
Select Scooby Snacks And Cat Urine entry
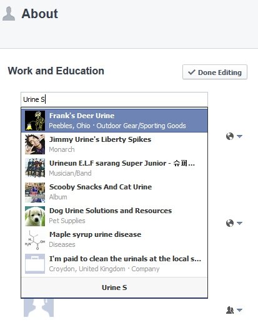114,192
